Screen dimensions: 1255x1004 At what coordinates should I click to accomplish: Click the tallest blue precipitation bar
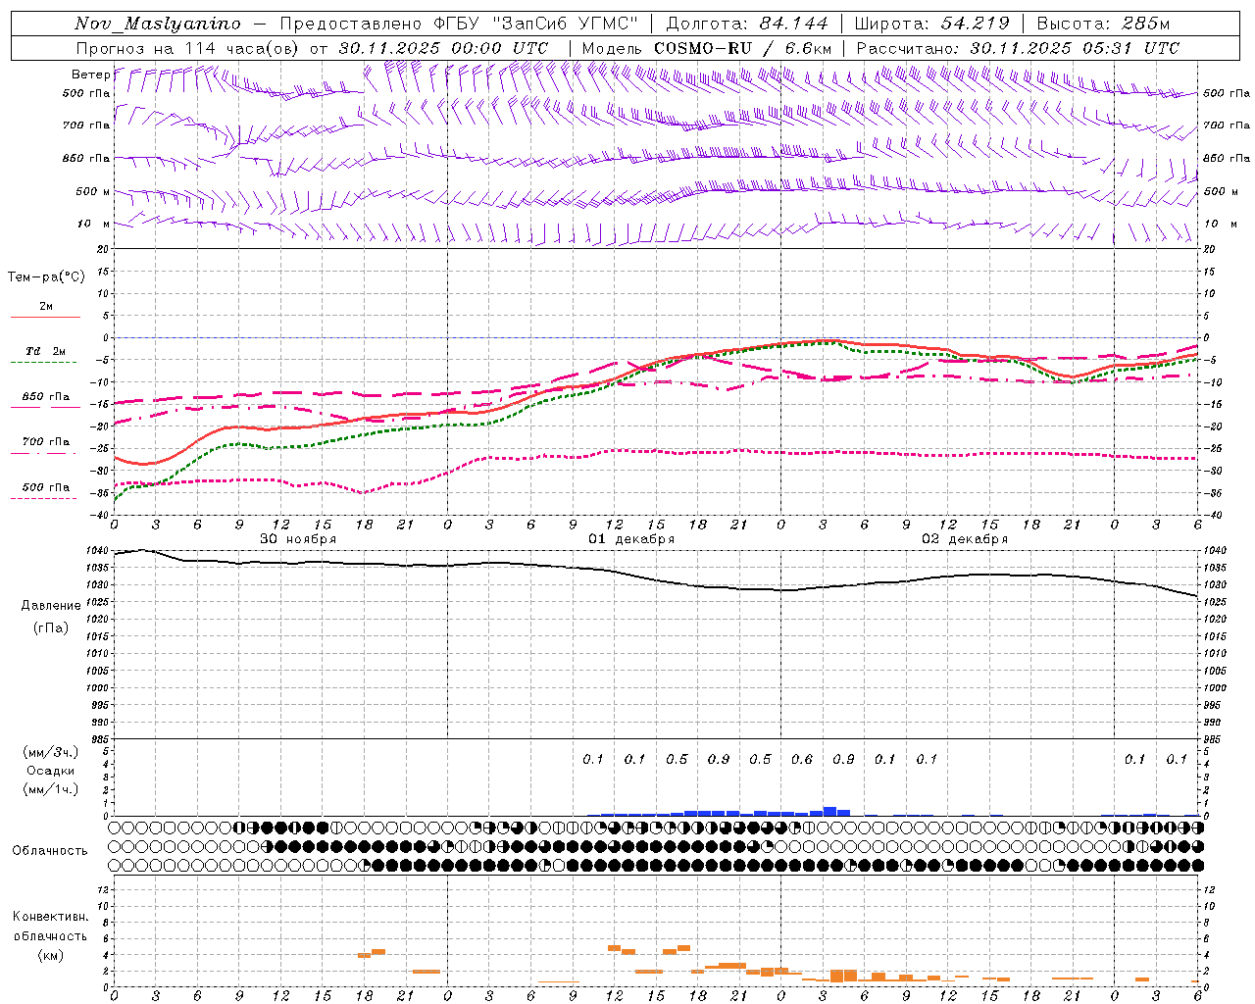pyautogui.click(x=829, y=811)
